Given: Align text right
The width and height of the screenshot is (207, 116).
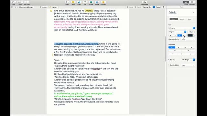Looking at the screenshot, I should (x=185, y=47).
